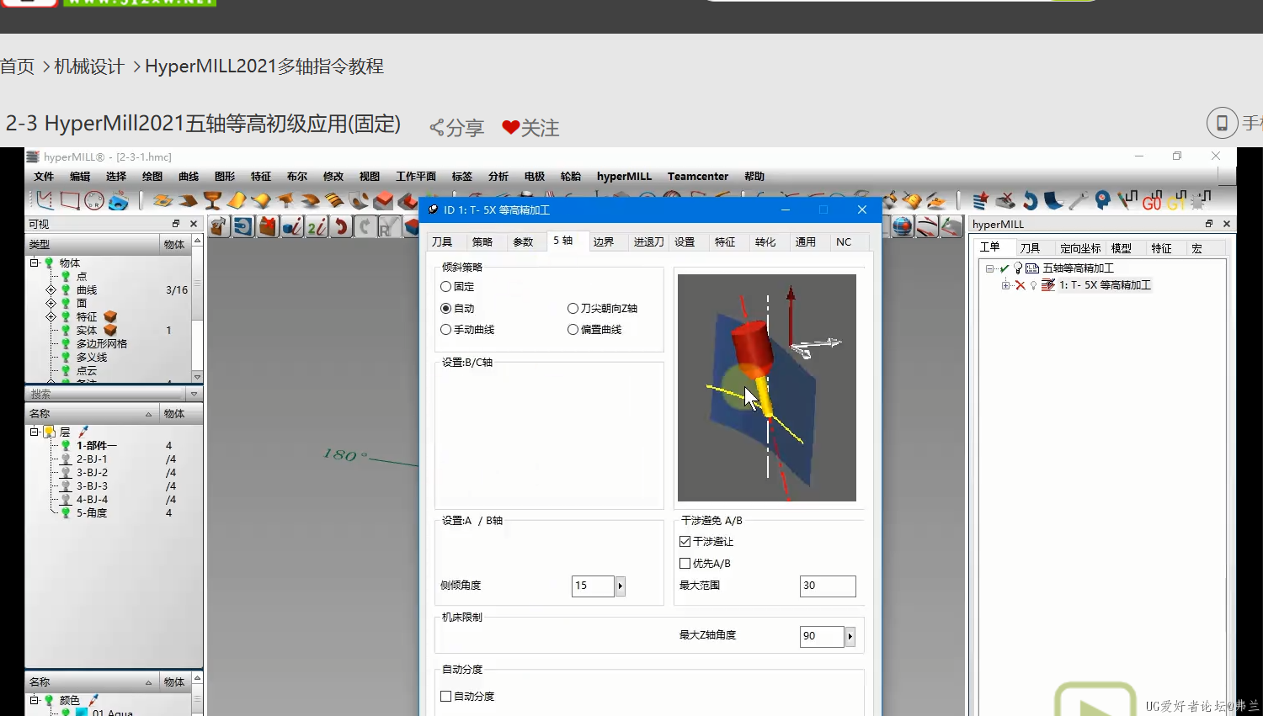Click the yellow G1 toolpath icon

pos(1176,200)
